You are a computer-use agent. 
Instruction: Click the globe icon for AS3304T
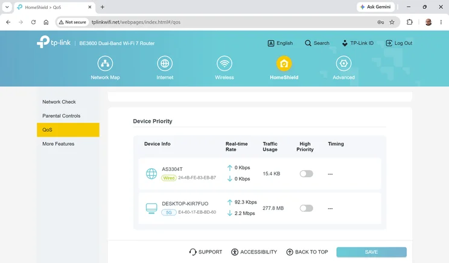tap(151, 173)
